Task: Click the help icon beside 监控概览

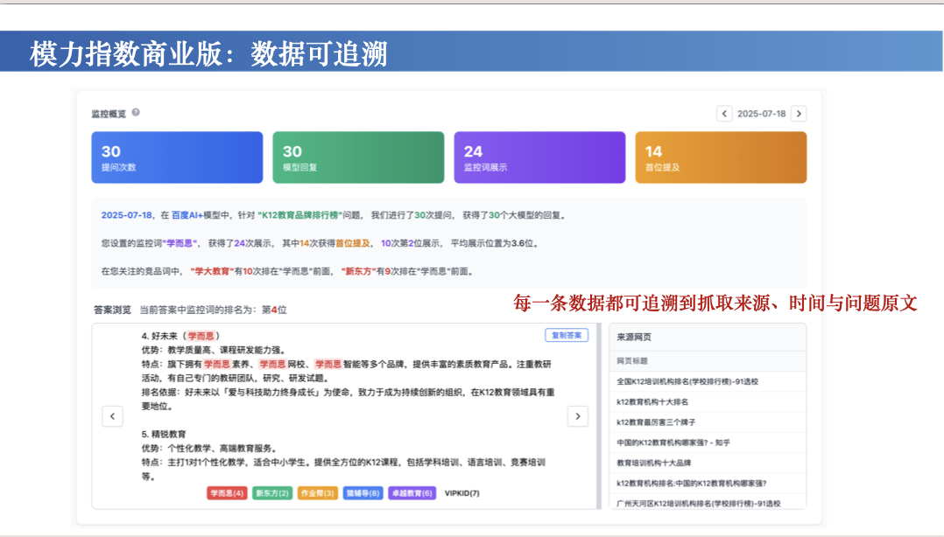Action: (136, 112)
